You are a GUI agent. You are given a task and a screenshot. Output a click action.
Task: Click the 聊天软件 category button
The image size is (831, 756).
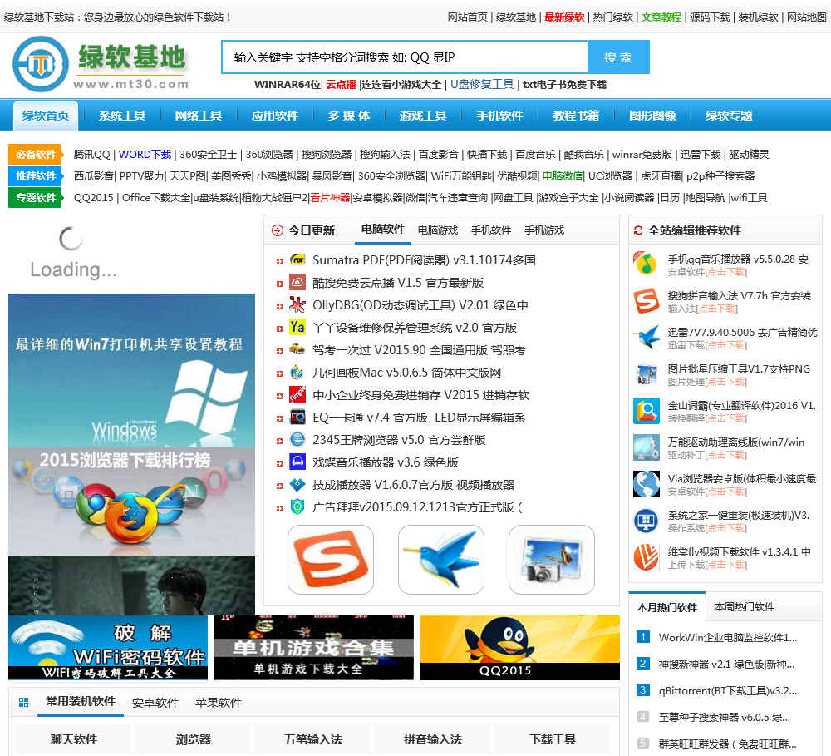74,739
